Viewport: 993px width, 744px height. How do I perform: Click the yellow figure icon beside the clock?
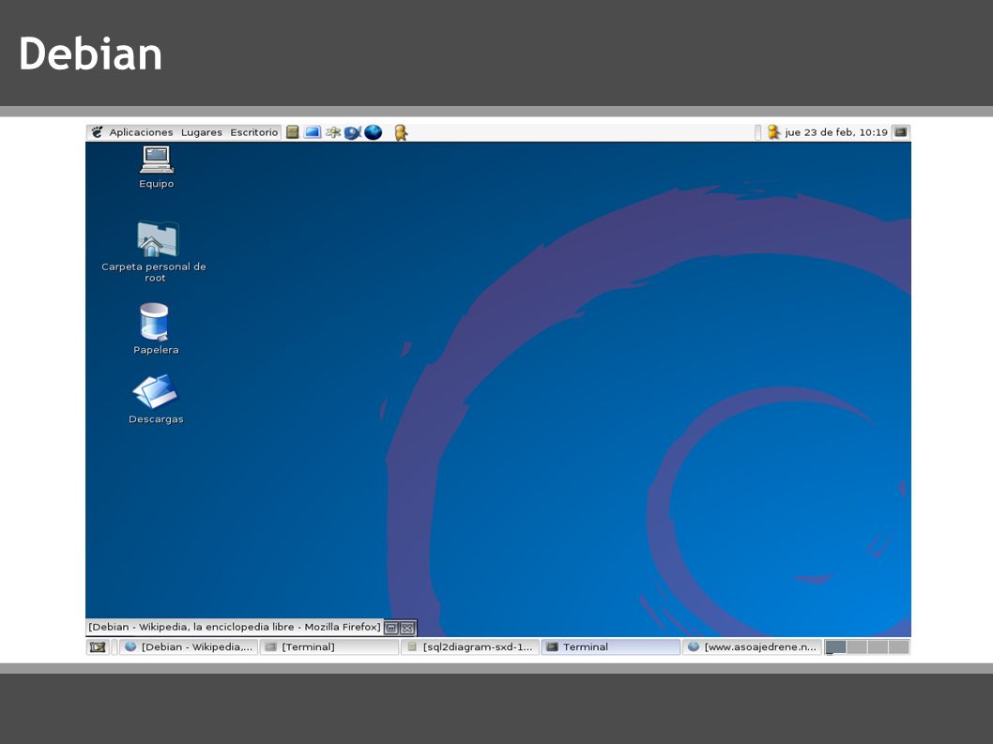(x=773, y=132)
